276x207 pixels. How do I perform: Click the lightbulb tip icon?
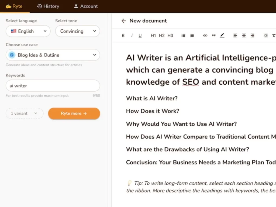(x=129, y=183)
